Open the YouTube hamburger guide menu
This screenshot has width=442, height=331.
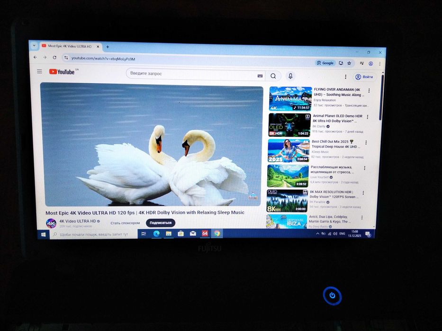(x=39, y=71)
